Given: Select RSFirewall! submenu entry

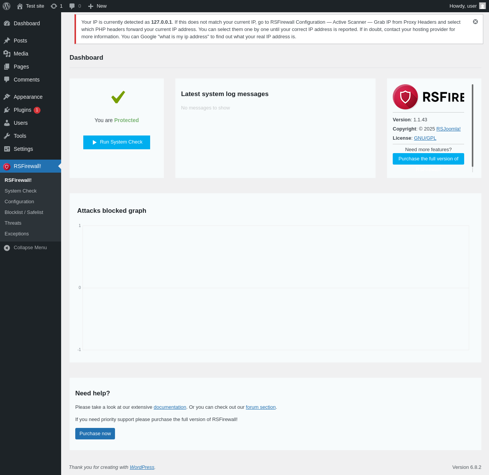Looking at the screenshot, I should [31, 180].
